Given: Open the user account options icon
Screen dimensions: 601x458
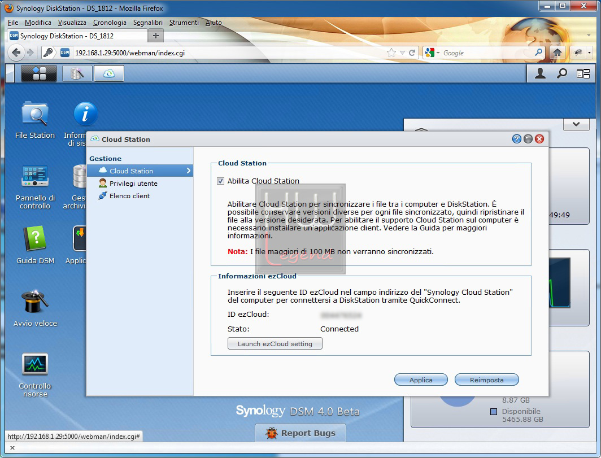Looking at the screenshot, I should click(540, 73).
